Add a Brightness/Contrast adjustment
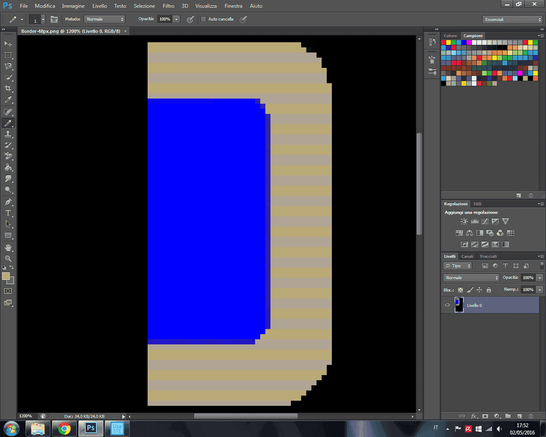546x437 pixels. pos(464,221)
